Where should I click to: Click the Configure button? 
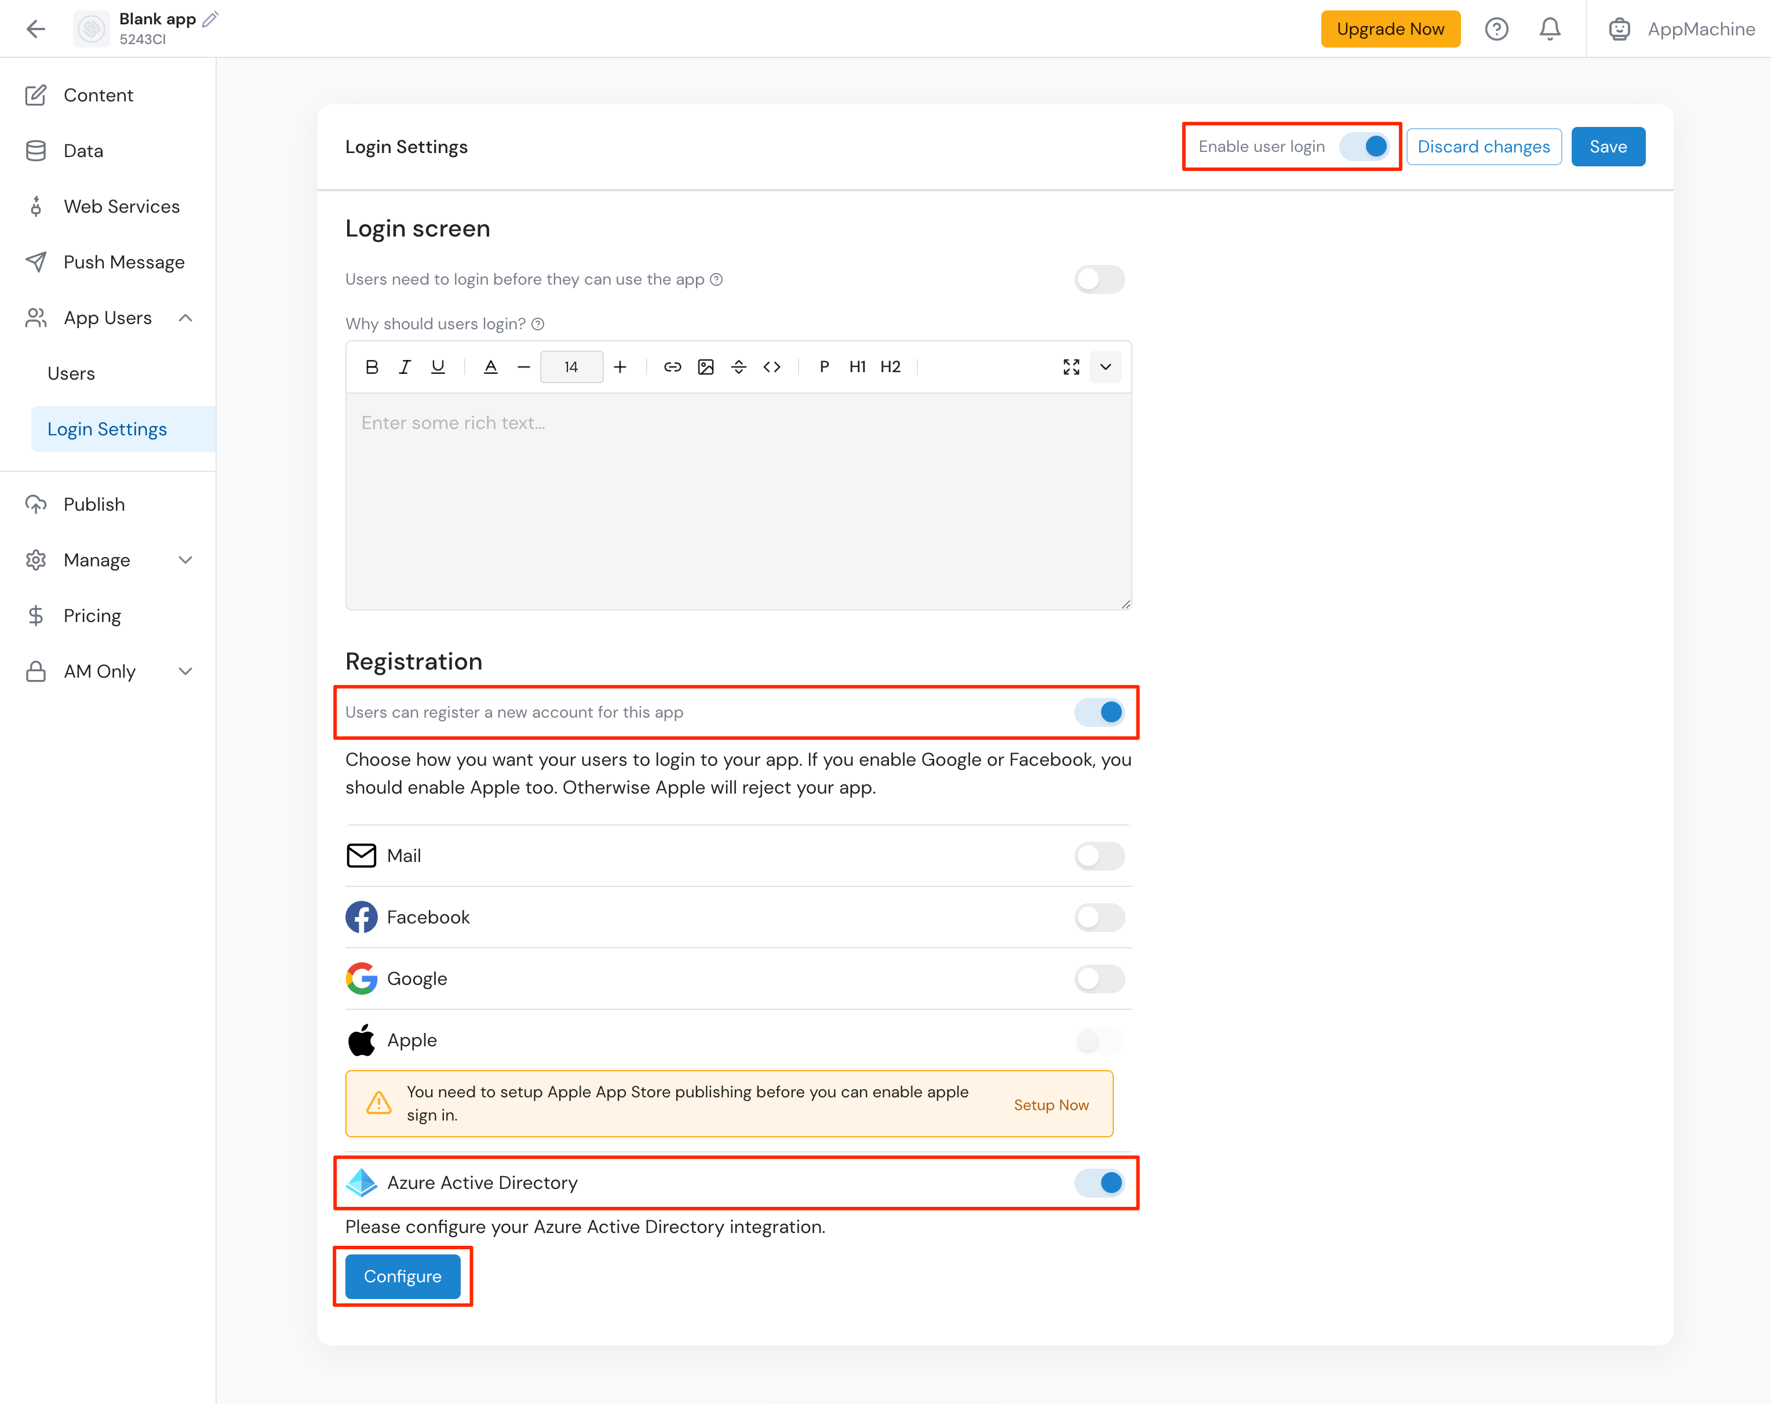pyautogui.click(x=403, y=1276)
